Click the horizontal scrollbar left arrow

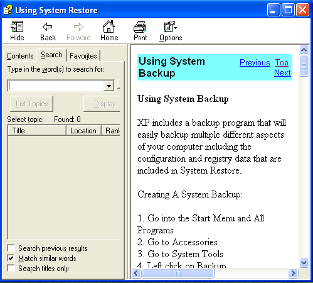[x=136, y=273]
